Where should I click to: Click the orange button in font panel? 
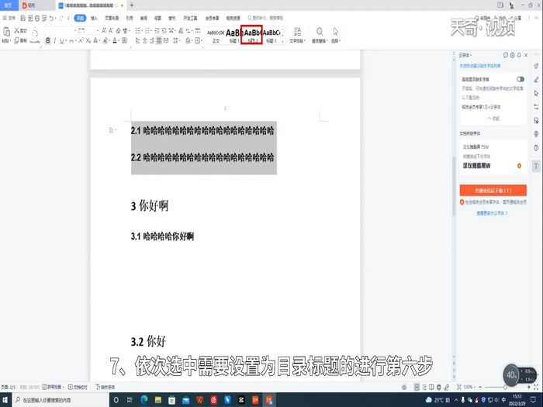(493, 191)
